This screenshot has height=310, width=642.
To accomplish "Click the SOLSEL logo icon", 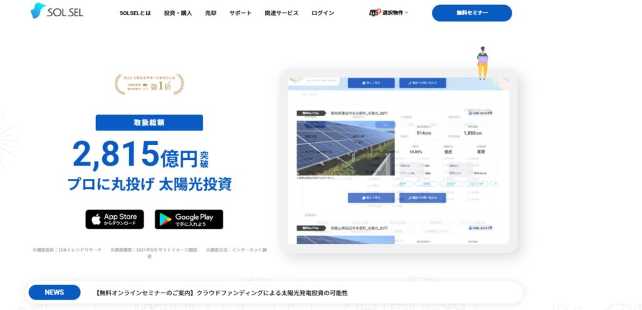I will [38, 10].
